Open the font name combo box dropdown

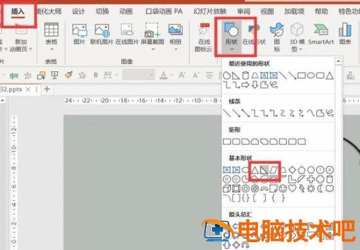coord(151,75)
